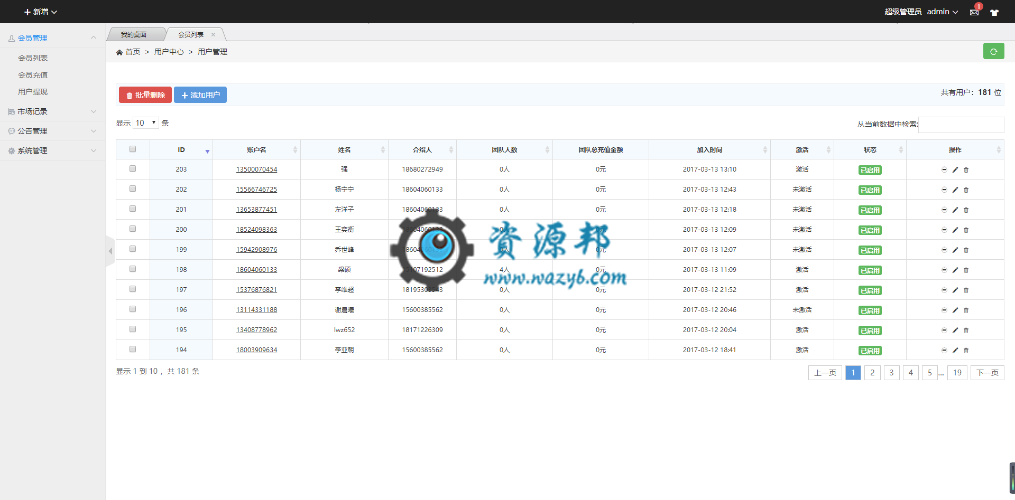Switch to 会员列表 tab
This screenshot has height=500, width=1015.
click(191, 35)
